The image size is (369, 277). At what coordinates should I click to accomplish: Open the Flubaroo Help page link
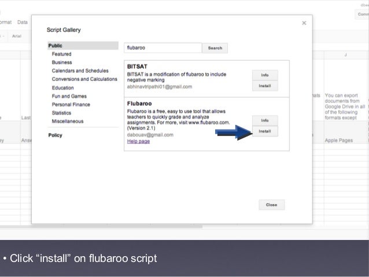tap(138, 141)
